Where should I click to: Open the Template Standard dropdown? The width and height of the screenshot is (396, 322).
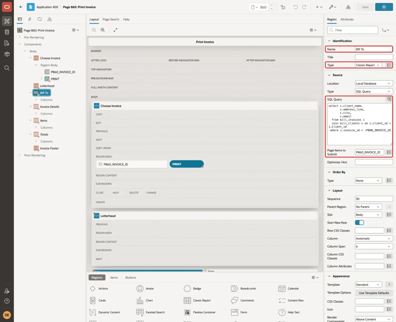click(x=368, y=284)
